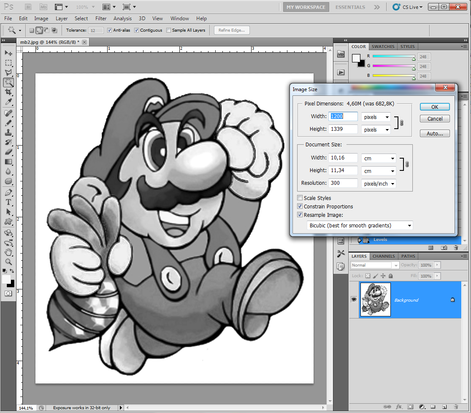471x413 pixels.
Task: Enable the Scale Styles checkbox
Action: pyautogui.click(x=300, y=198)
